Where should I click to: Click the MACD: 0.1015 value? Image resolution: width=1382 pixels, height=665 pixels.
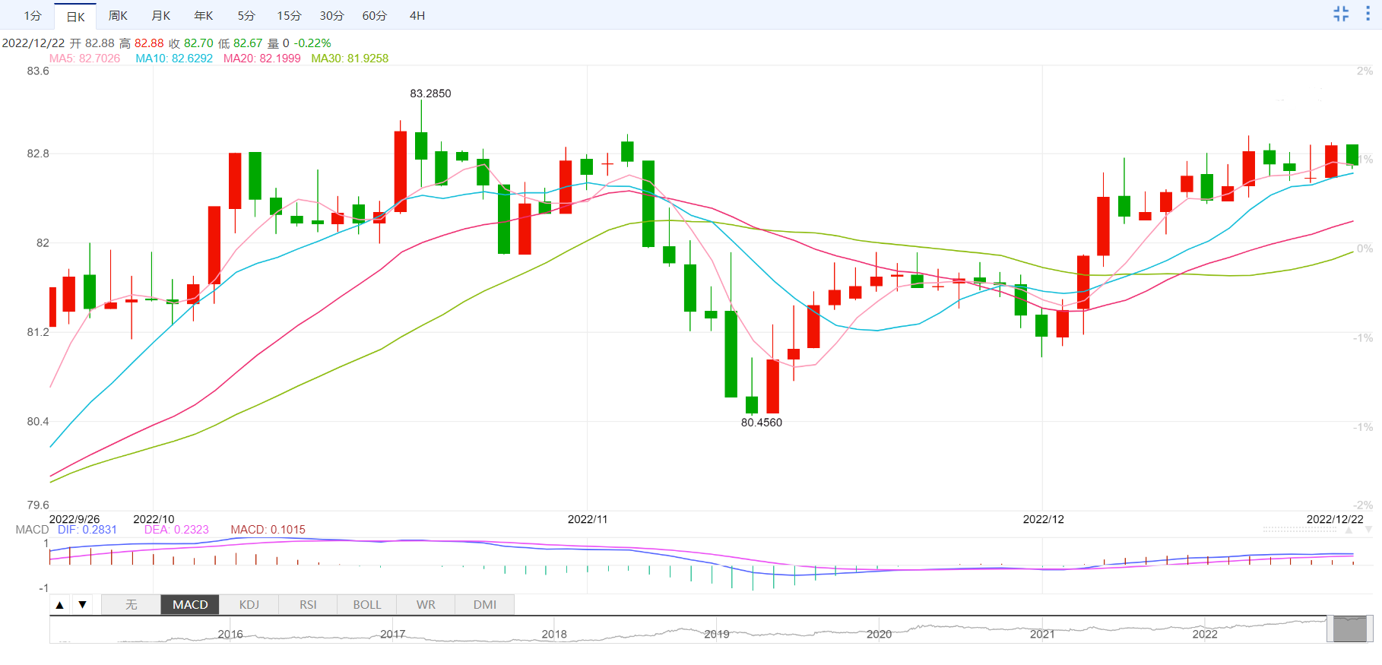pyautogui.click(x=268, y=530)
